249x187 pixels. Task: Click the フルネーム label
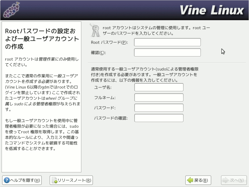tap(105, 98)
